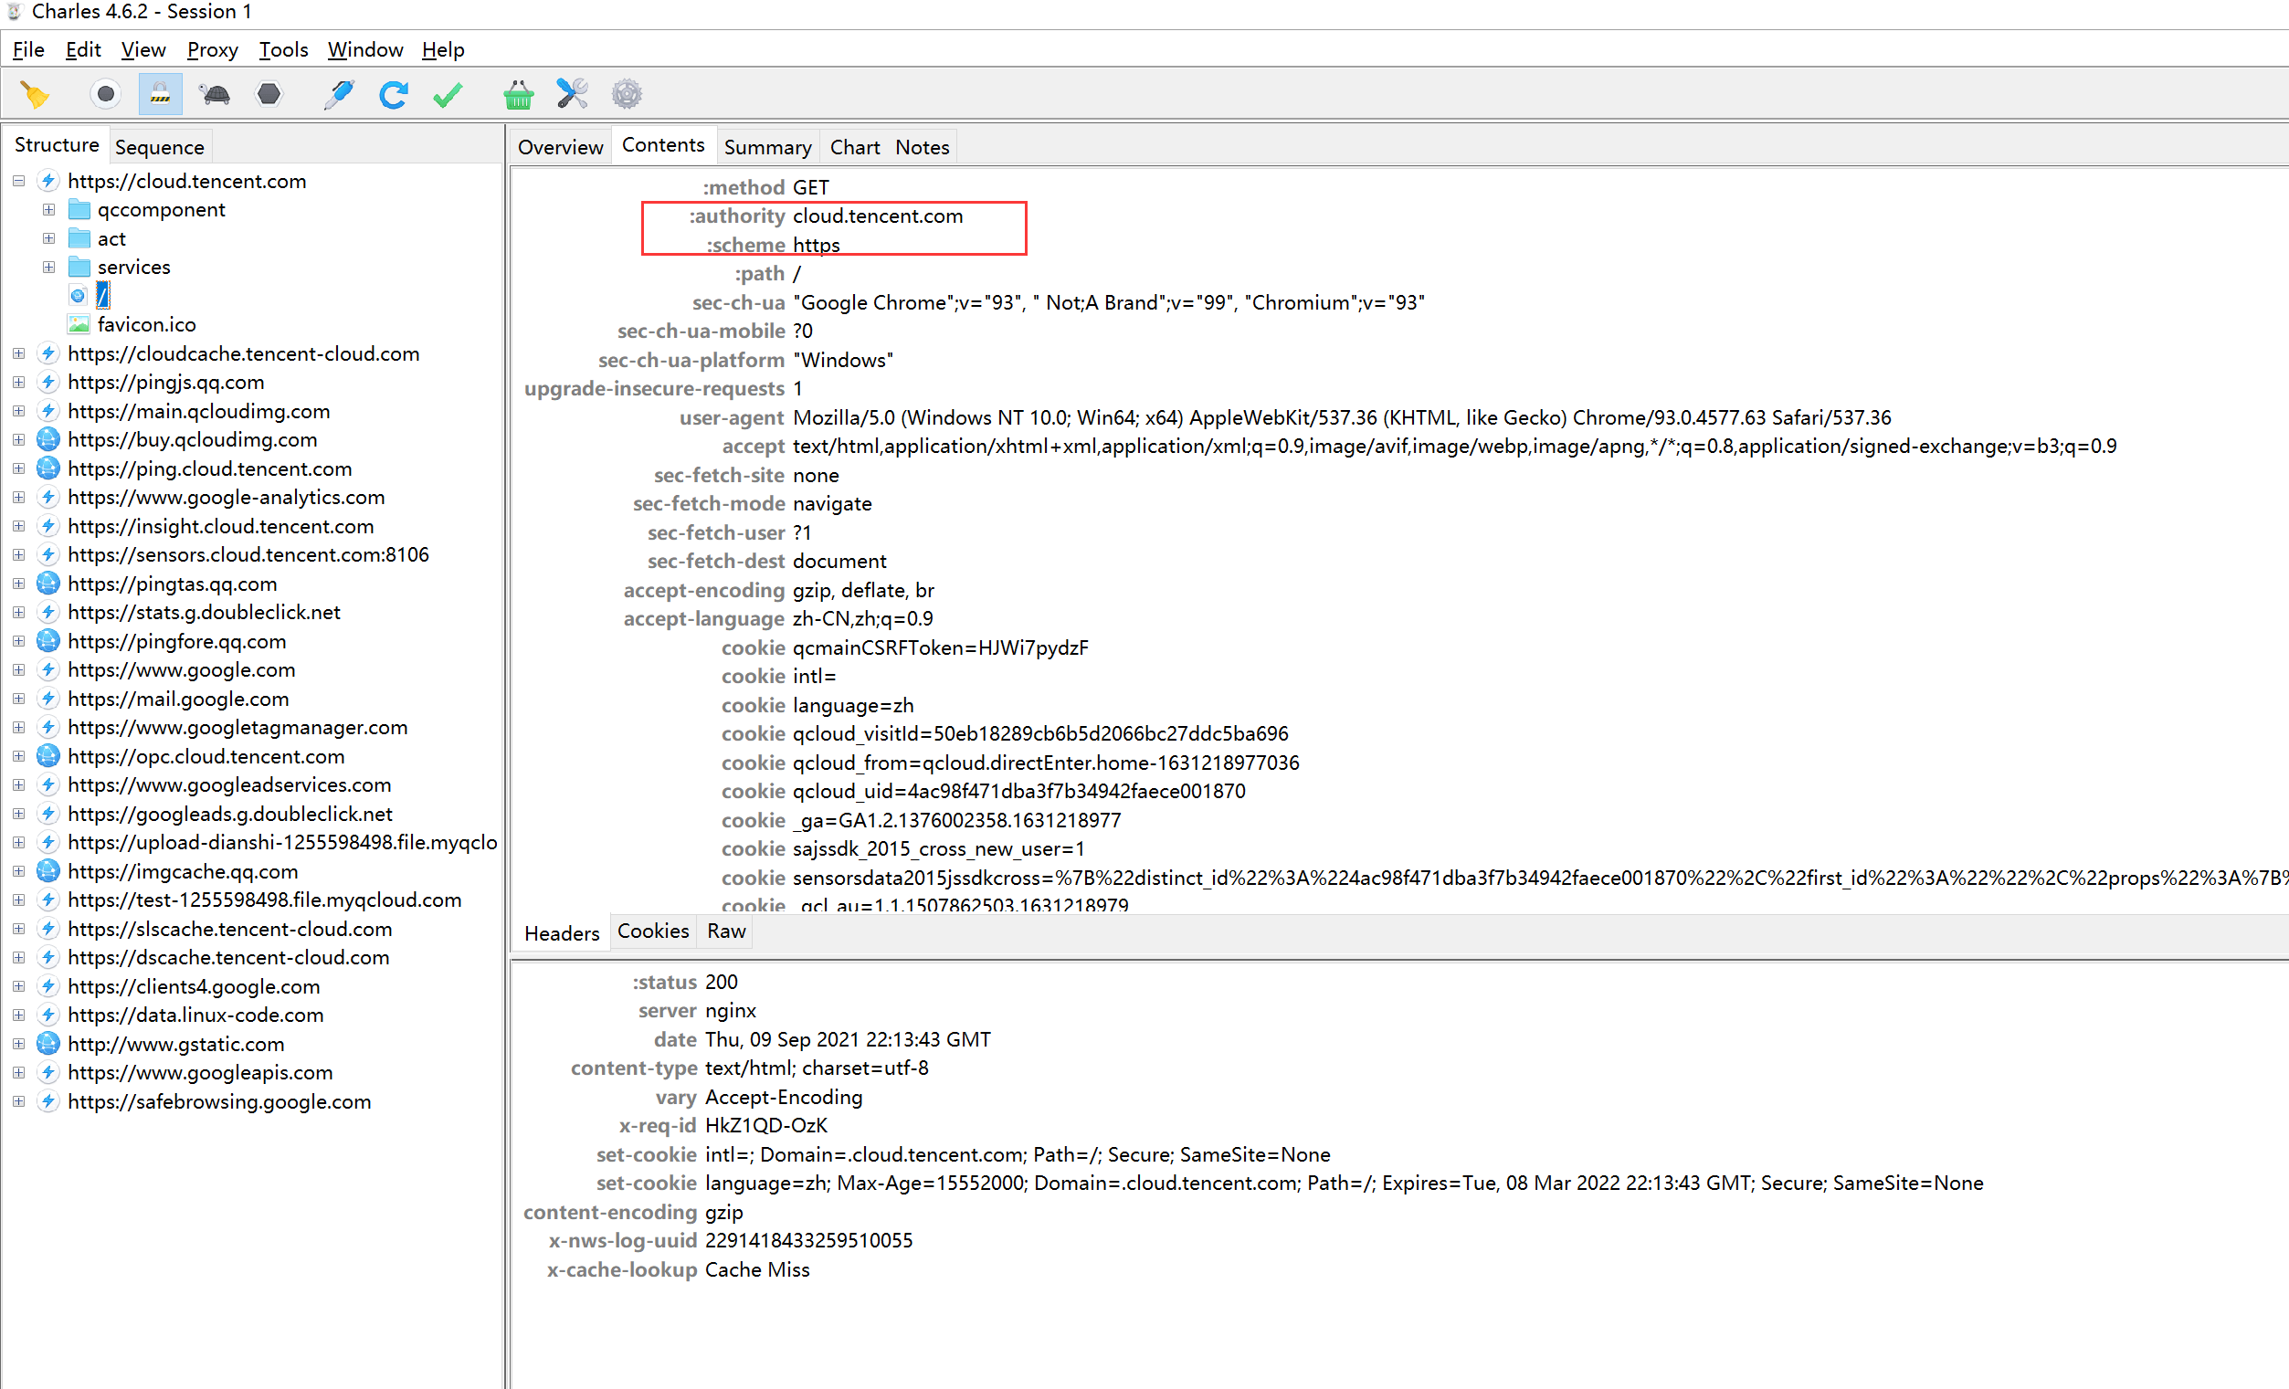Expand the act folder
The height and width of the screenshot is (1389, 2289).
[x=48, y=238]
